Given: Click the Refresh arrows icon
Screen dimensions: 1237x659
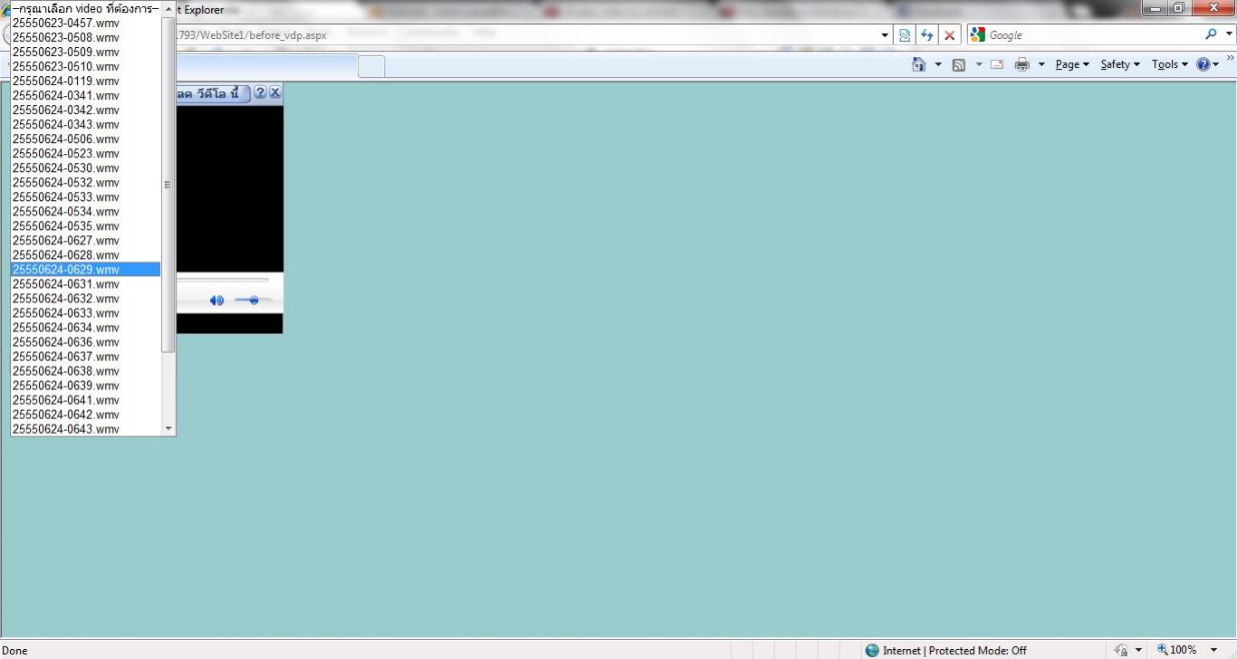Looking at the screenshot, I should (926, 35).
